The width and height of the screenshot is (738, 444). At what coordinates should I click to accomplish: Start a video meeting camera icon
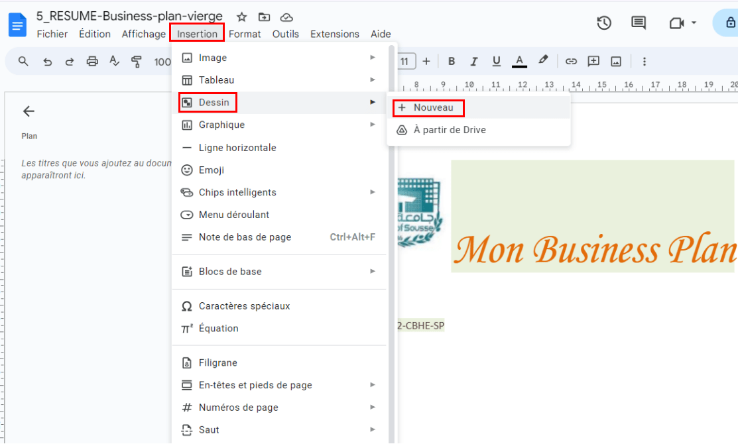click(x=676, y=23)
